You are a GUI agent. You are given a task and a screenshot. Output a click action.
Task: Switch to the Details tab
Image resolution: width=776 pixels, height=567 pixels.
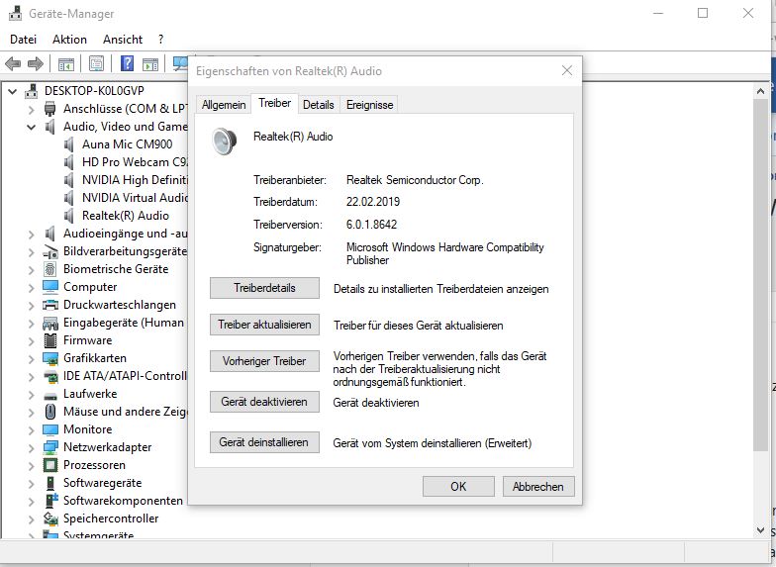click(x=319, y=105)
